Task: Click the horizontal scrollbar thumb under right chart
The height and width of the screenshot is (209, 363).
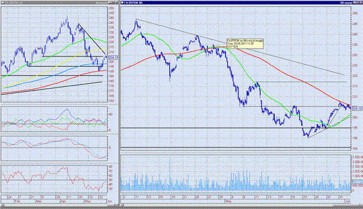Action: point(346,205)
